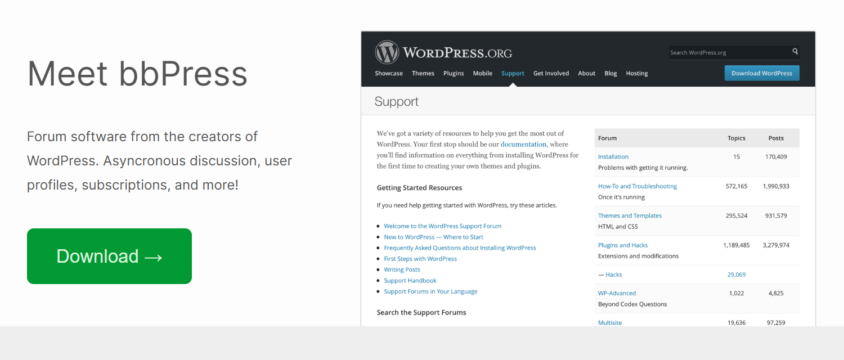Open the Themes menu item
This screenshot has height=360, width=844.
423,73
